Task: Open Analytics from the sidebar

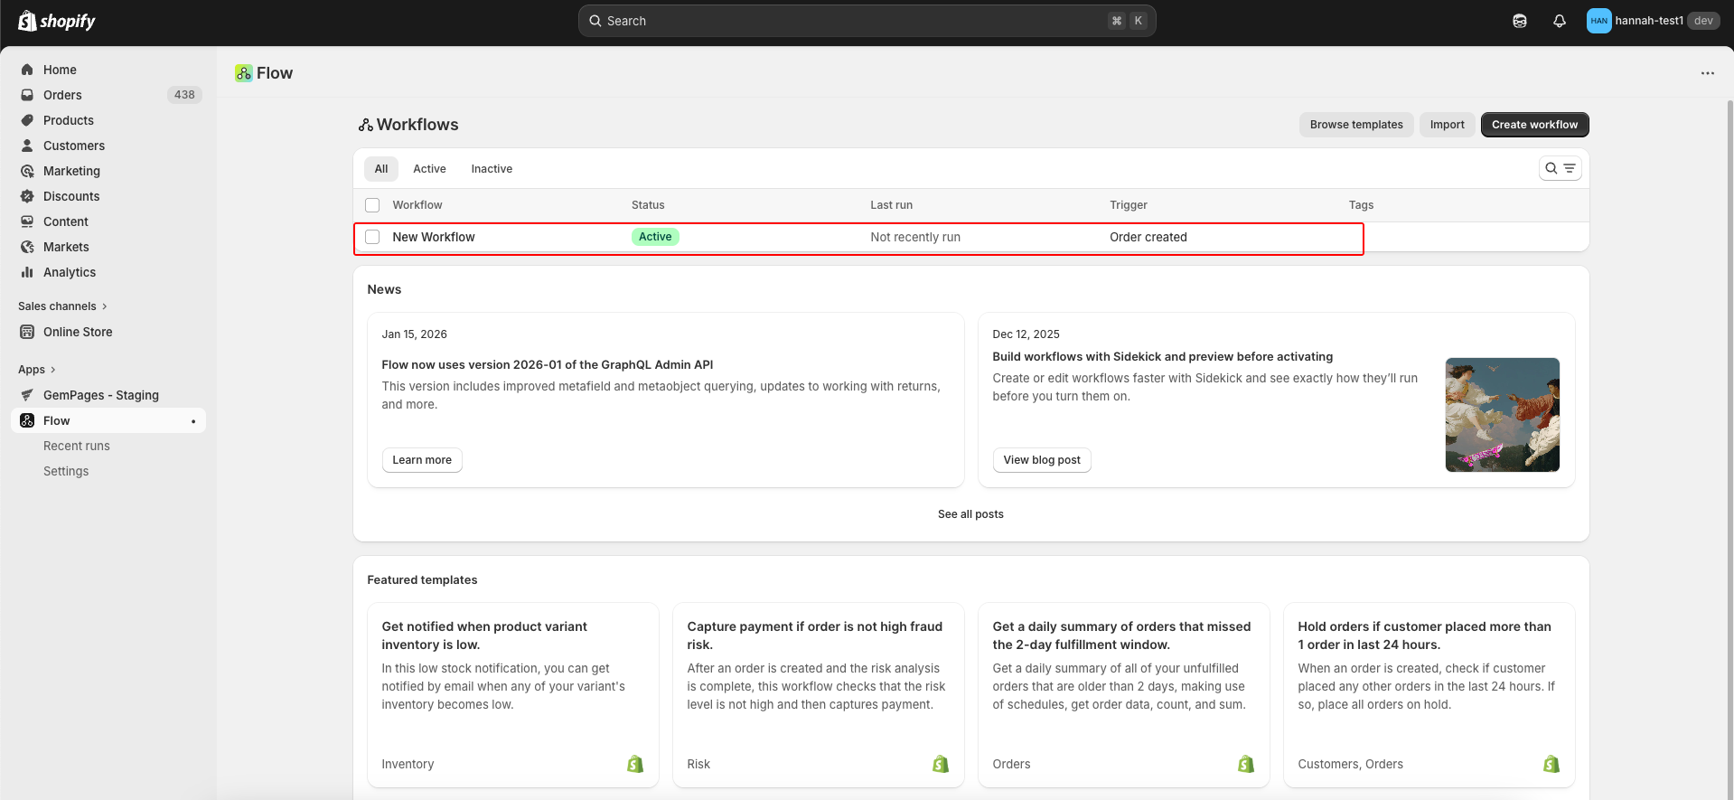Action: [69, 272]
